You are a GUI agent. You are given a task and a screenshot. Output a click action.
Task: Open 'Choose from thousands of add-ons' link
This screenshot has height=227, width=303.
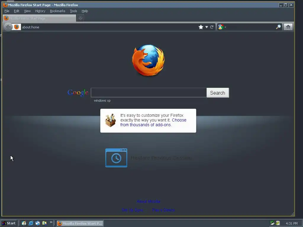(153, 122)
